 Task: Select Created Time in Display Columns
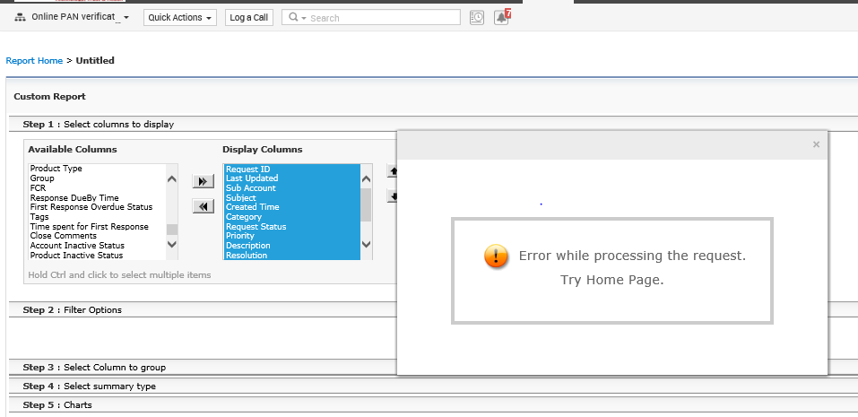292,207
